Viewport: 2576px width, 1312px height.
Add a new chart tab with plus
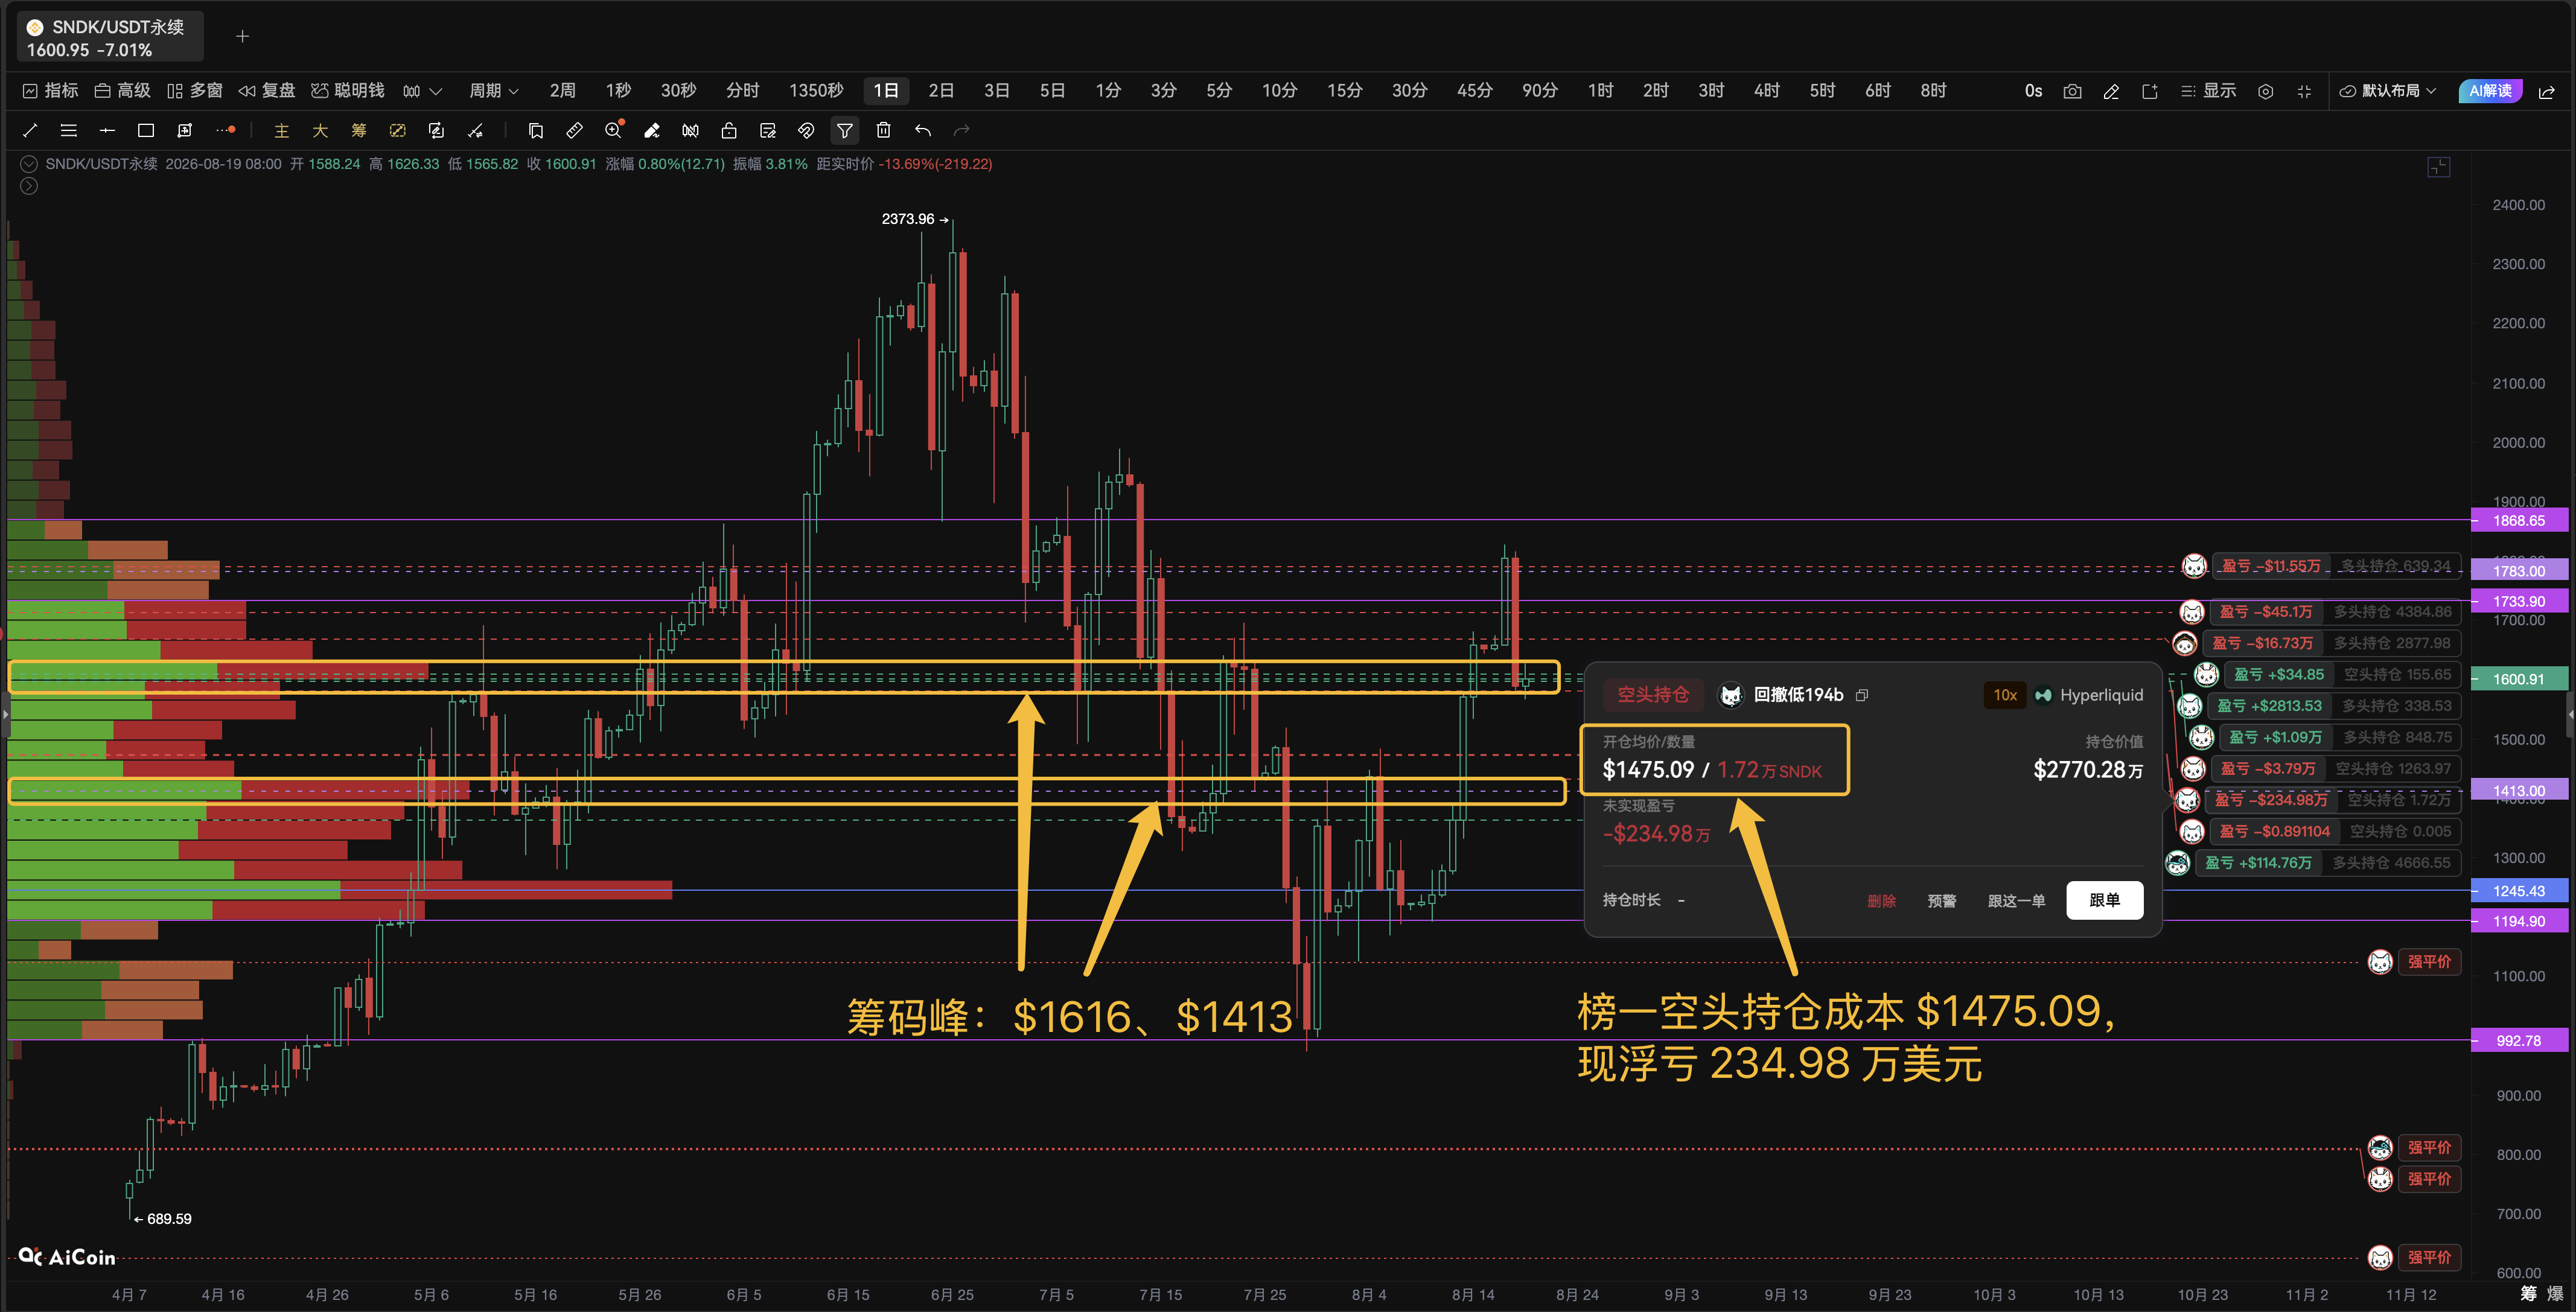tap(242, 37)
